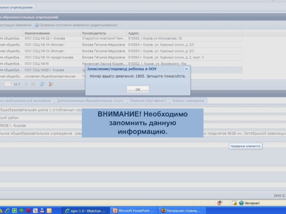Select row МОУ СОШ № 34 города Кирова
The image size is (286, 214).
tap(49, 57)
